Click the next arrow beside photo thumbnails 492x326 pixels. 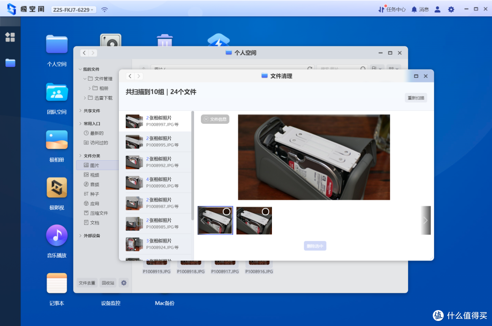425,220
